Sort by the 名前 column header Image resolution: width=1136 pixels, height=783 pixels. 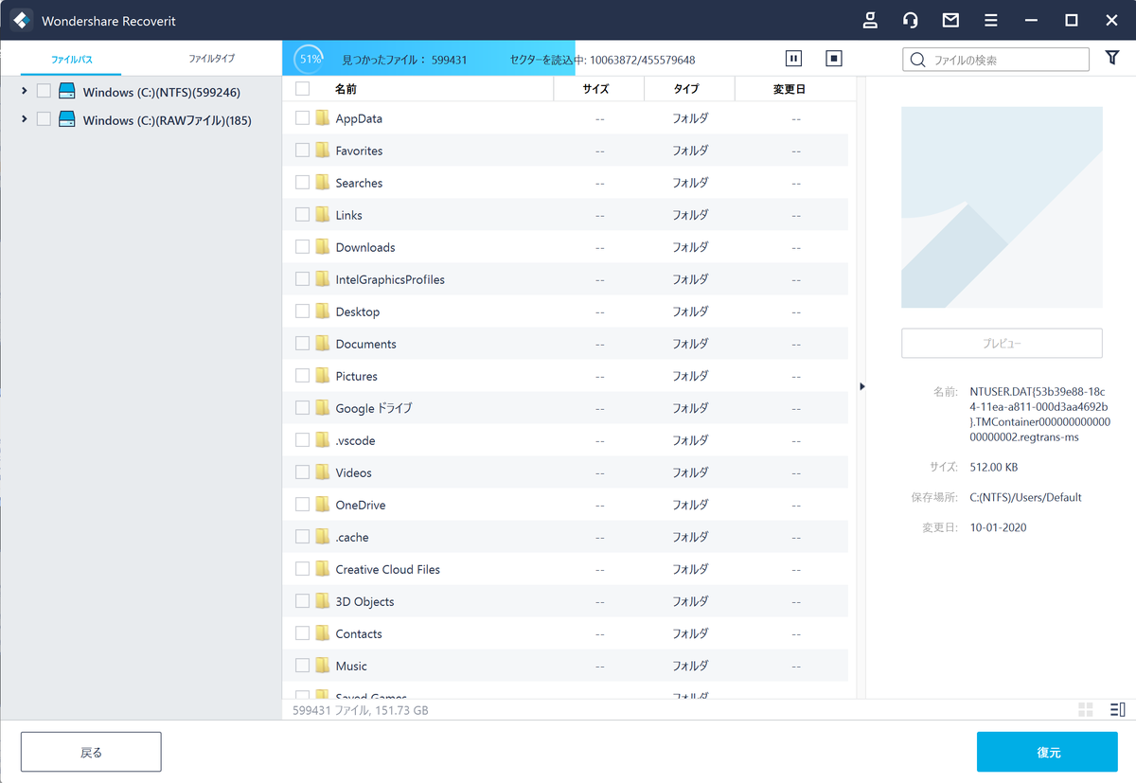pyautogui.click(x=346, y=89)
